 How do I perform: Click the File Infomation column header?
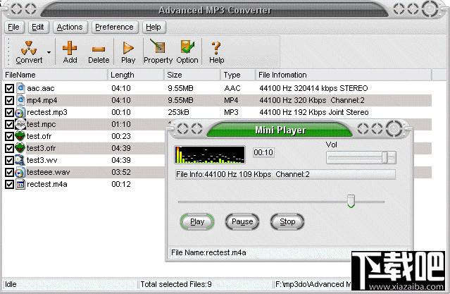tap(344, 75)
